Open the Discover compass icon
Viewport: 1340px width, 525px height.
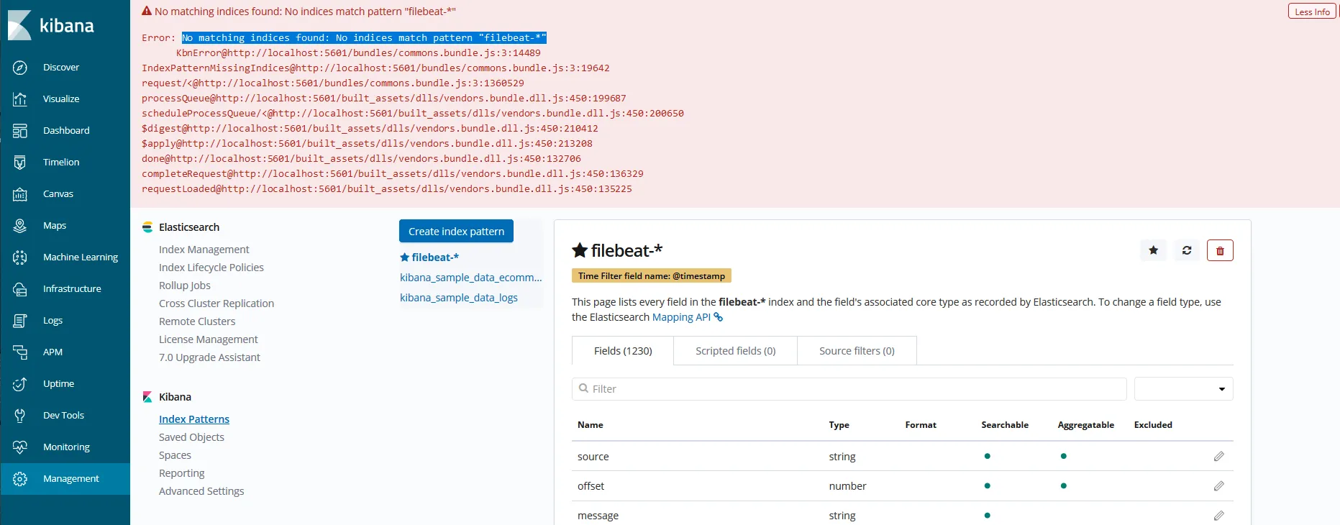[x=20, y=68]
